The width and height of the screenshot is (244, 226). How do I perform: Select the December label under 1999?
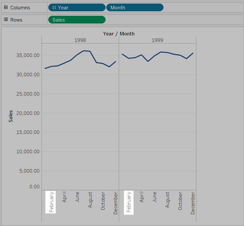coord(193,203)
